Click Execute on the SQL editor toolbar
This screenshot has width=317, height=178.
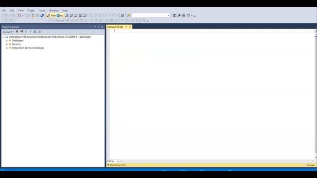click(58, 21)
